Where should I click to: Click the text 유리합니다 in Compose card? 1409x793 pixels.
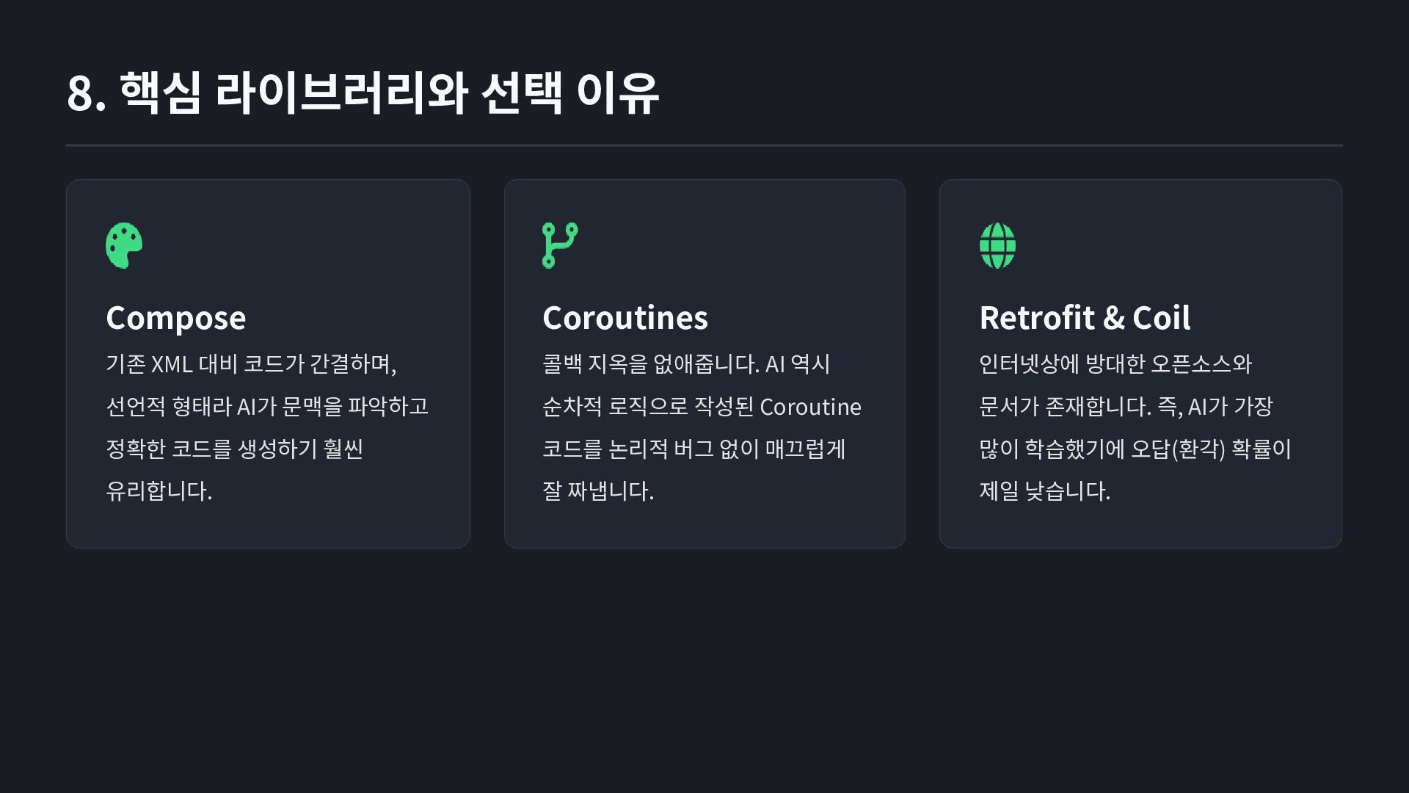coord(159,490)
